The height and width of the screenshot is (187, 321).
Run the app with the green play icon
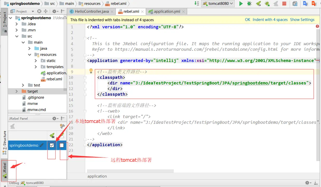point(241,4)
